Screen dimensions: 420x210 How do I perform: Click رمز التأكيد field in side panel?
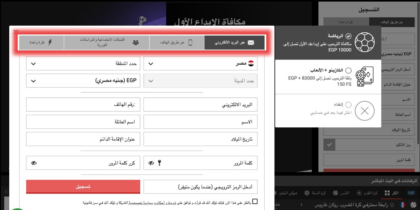coord(375,145)
